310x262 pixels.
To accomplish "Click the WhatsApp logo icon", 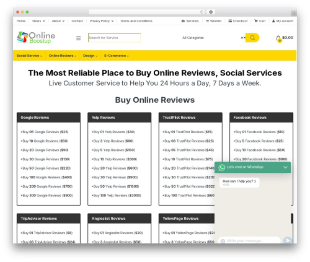I will [222, 167].
